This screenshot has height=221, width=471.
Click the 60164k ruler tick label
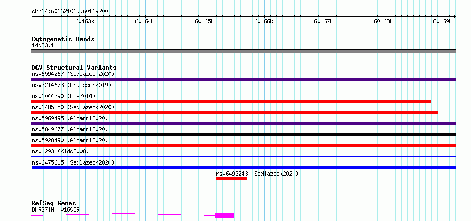click(x=144, y=22)
